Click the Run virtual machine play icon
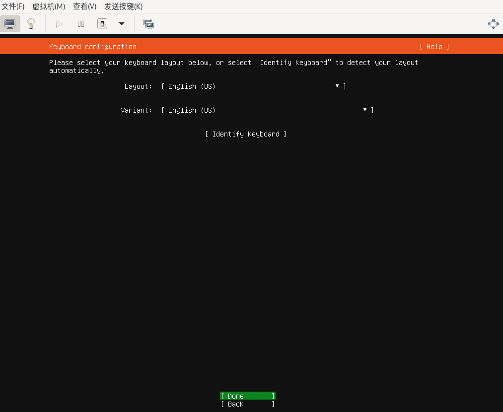This screenshot has height=412, width=503. 59,24
